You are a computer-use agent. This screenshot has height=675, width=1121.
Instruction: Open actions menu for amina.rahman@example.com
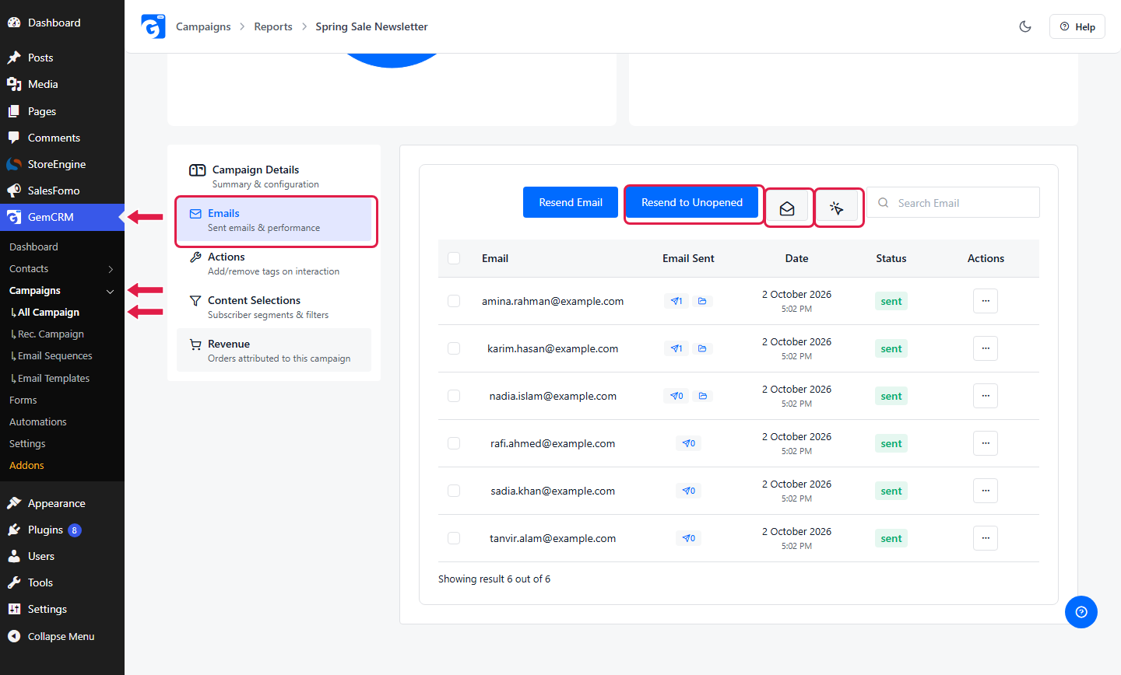(986, 301)
